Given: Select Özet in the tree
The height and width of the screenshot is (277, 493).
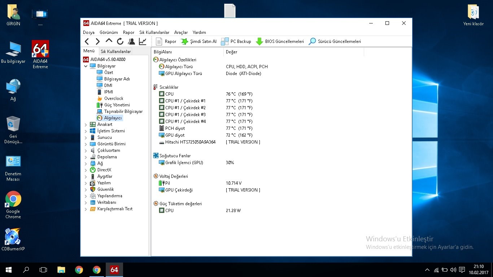Looking at the screenshot, I should pyautogui.click(x=105, y=72).
